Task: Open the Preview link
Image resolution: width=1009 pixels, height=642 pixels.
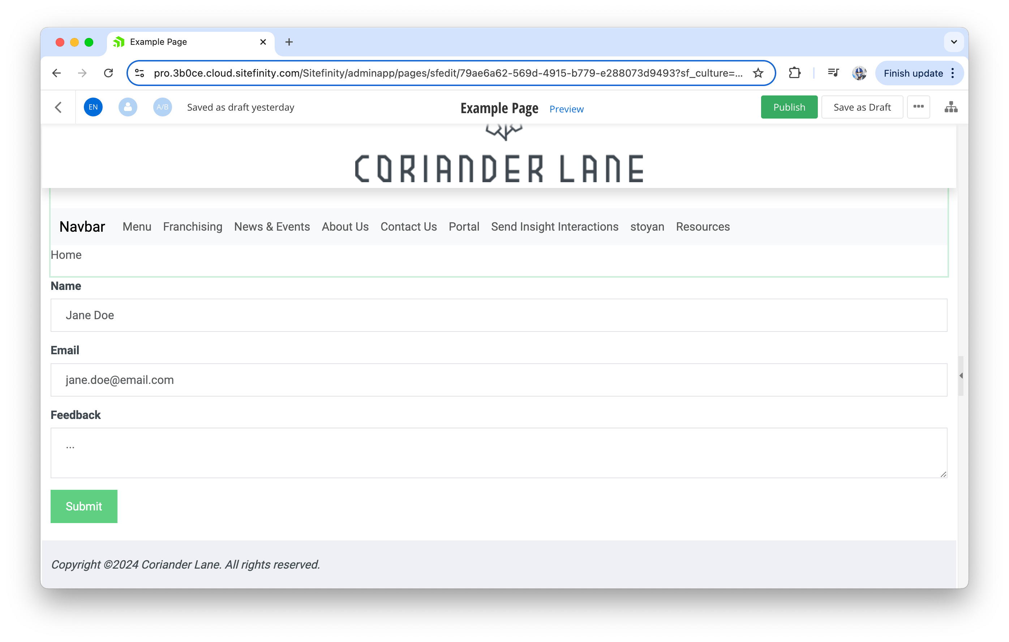Action: (566, 109)
